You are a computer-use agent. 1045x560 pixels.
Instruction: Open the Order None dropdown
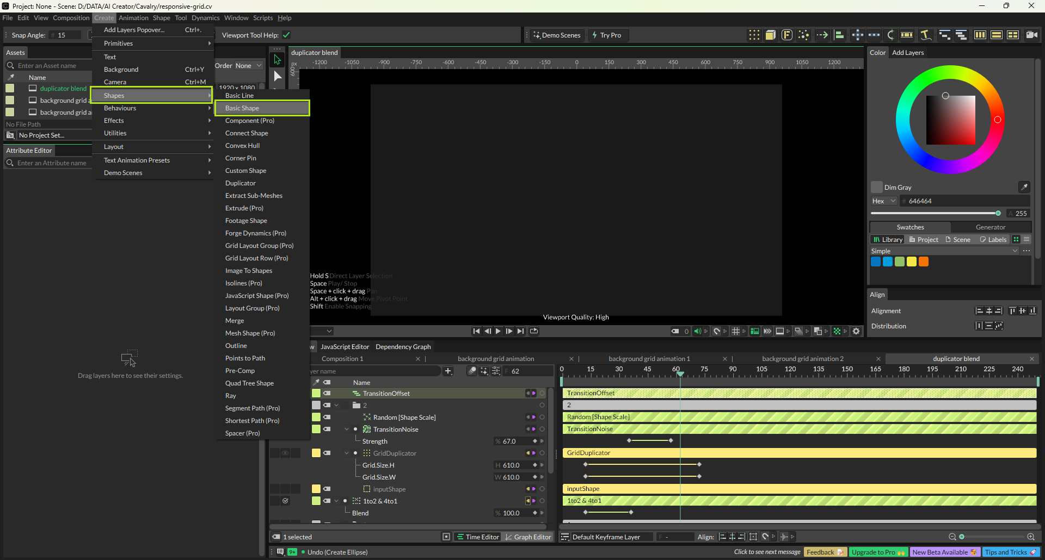pos(248,66)
